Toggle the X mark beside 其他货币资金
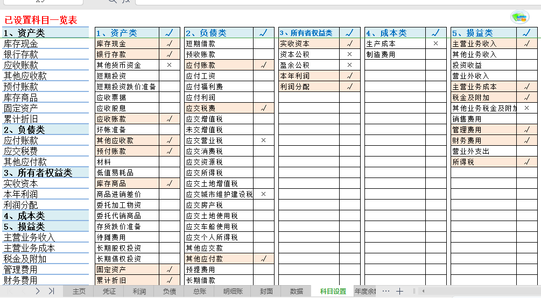This screenshot has height=298, width=541. click(170, 65)
